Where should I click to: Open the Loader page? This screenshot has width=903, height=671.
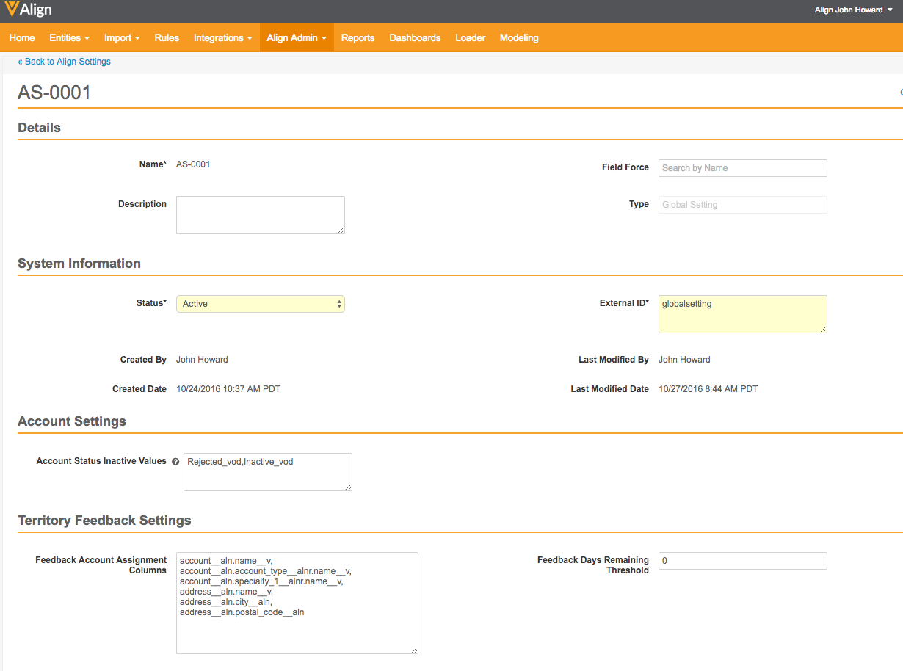[470, 38]
